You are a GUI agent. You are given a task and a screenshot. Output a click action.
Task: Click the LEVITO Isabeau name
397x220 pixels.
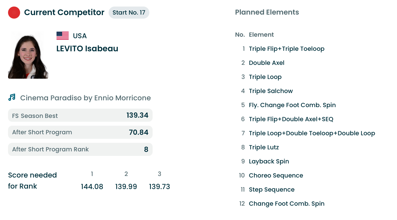pos(87,49)
